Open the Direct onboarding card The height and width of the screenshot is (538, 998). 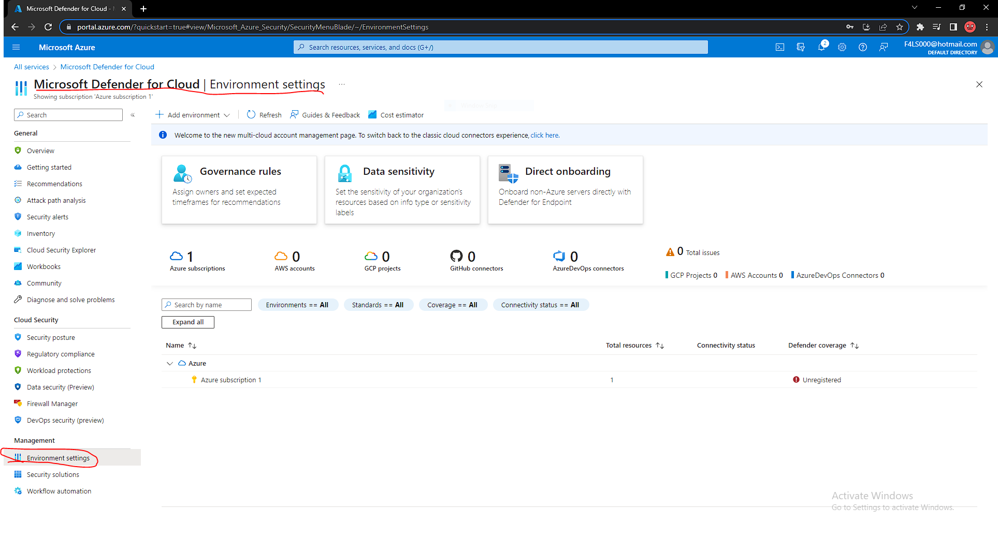click(566, 190)
